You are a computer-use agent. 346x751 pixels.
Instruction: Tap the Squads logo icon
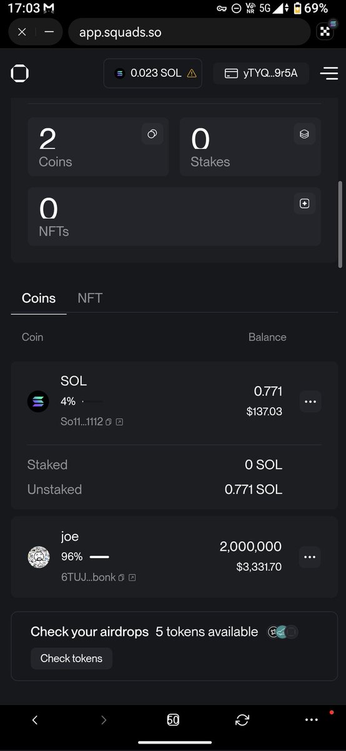20,73
